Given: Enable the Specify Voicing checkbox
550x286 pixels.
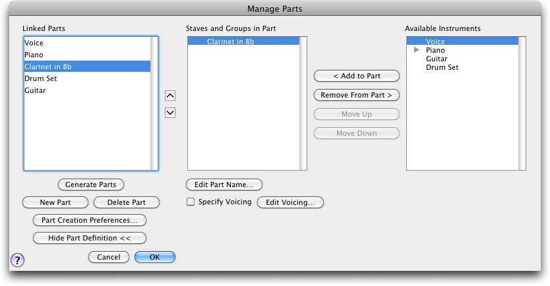Looking at the screenshot, I should coord(191,202).
